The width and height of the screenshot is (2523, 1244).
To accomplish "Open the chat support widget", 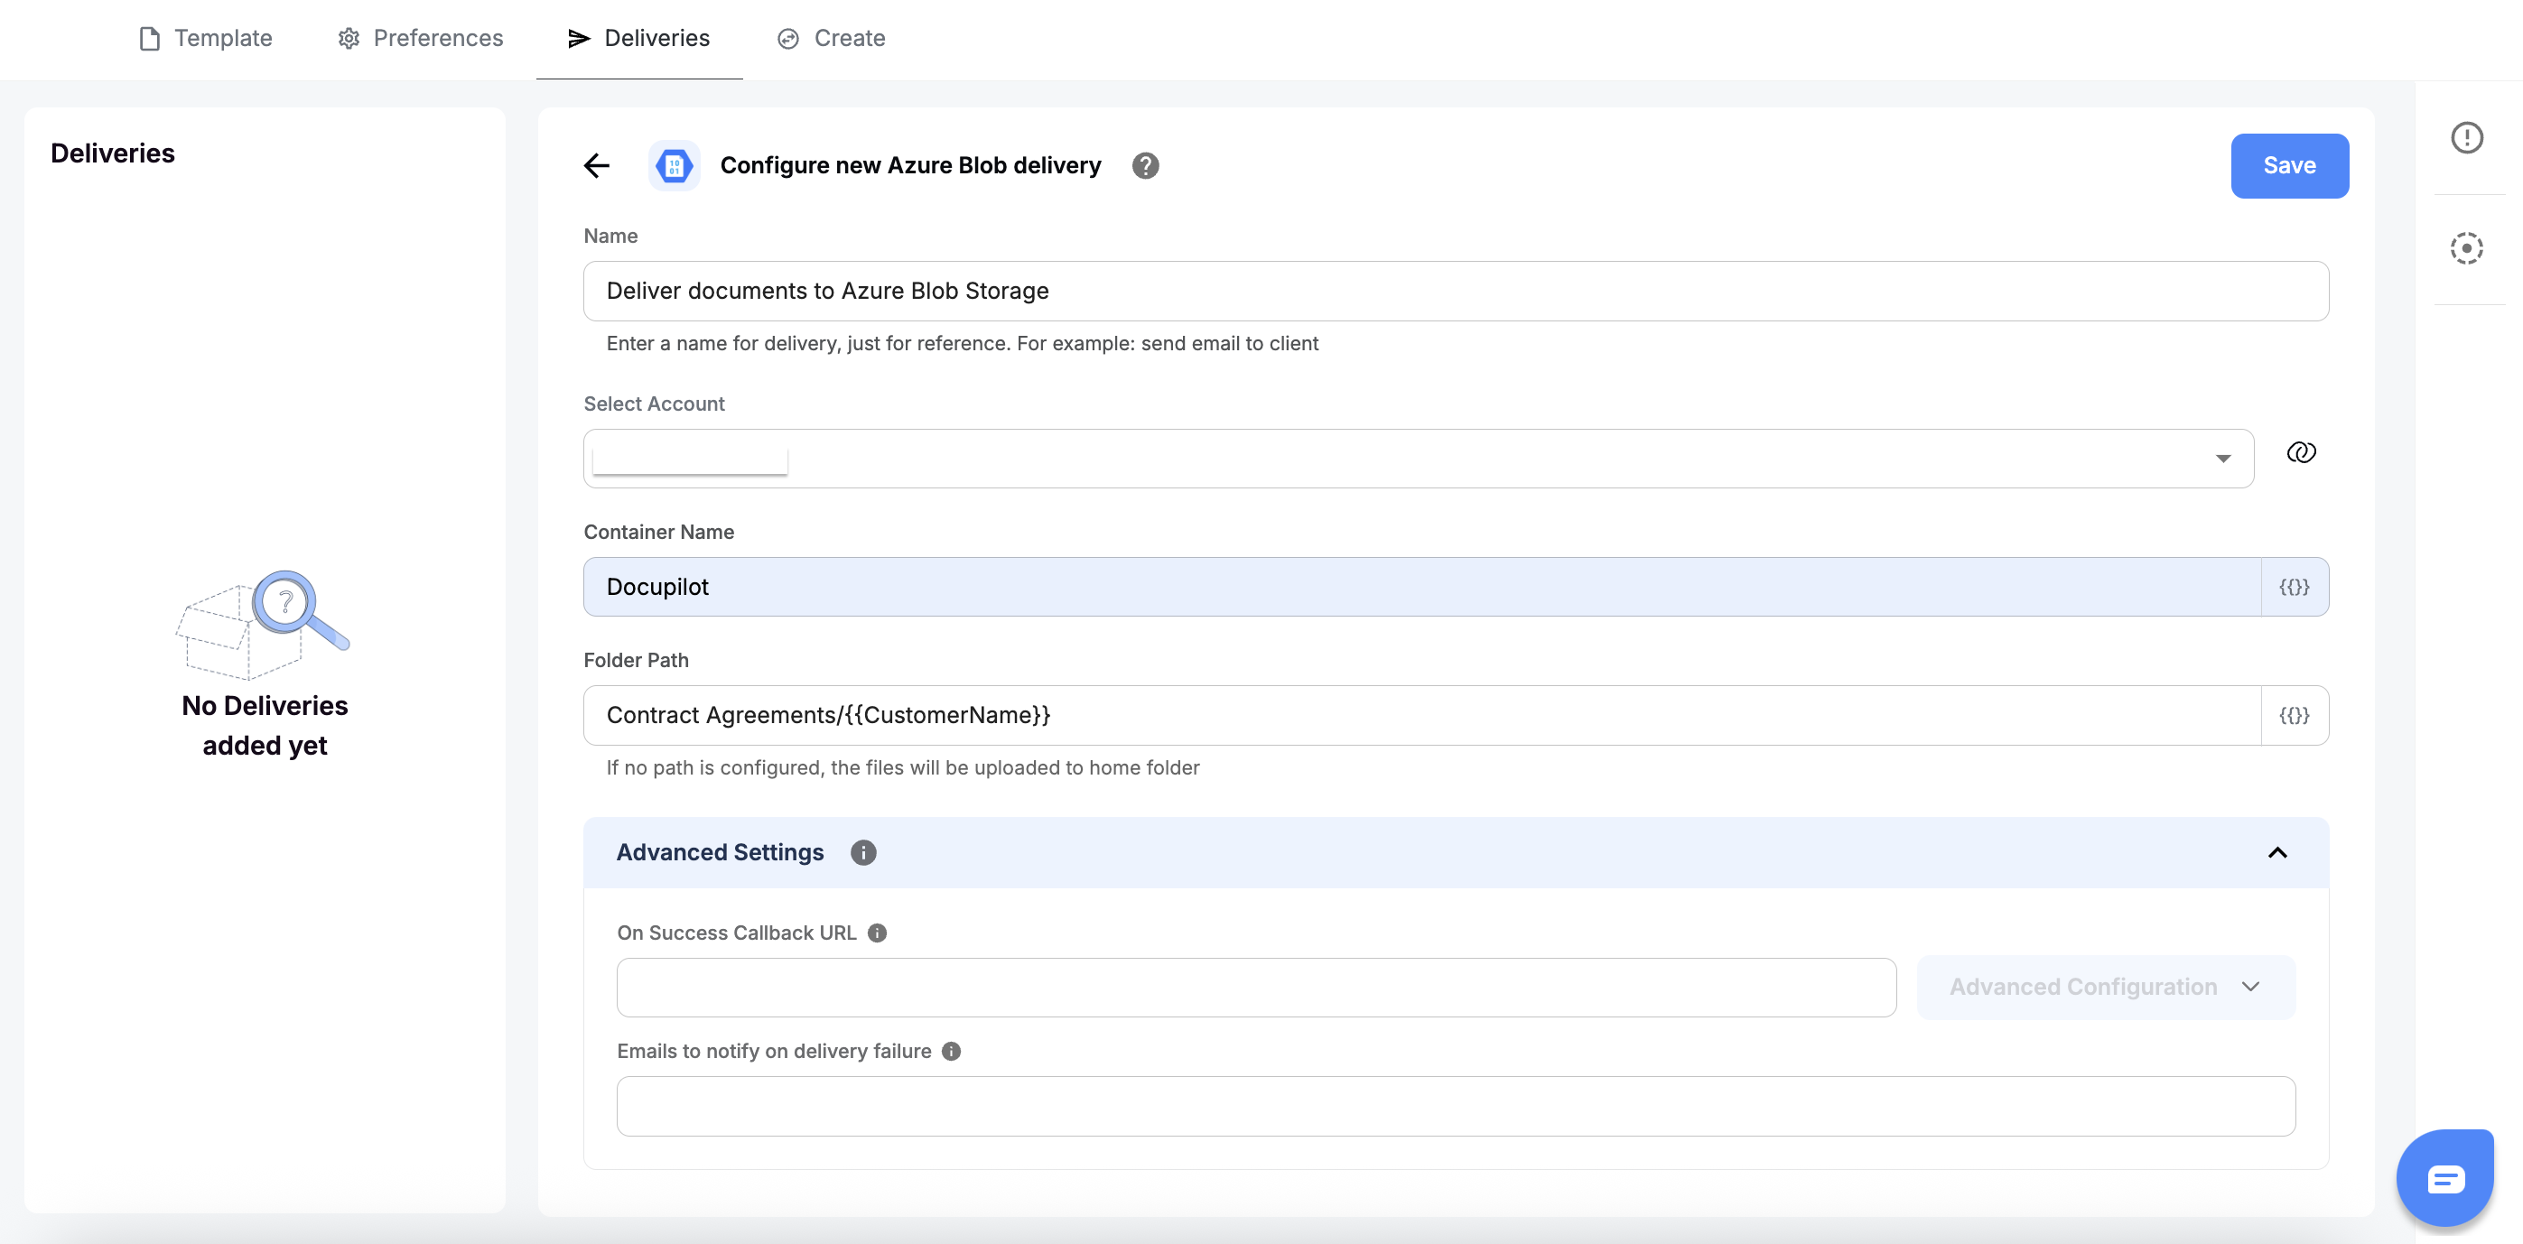I will tap(2444, 1178).
